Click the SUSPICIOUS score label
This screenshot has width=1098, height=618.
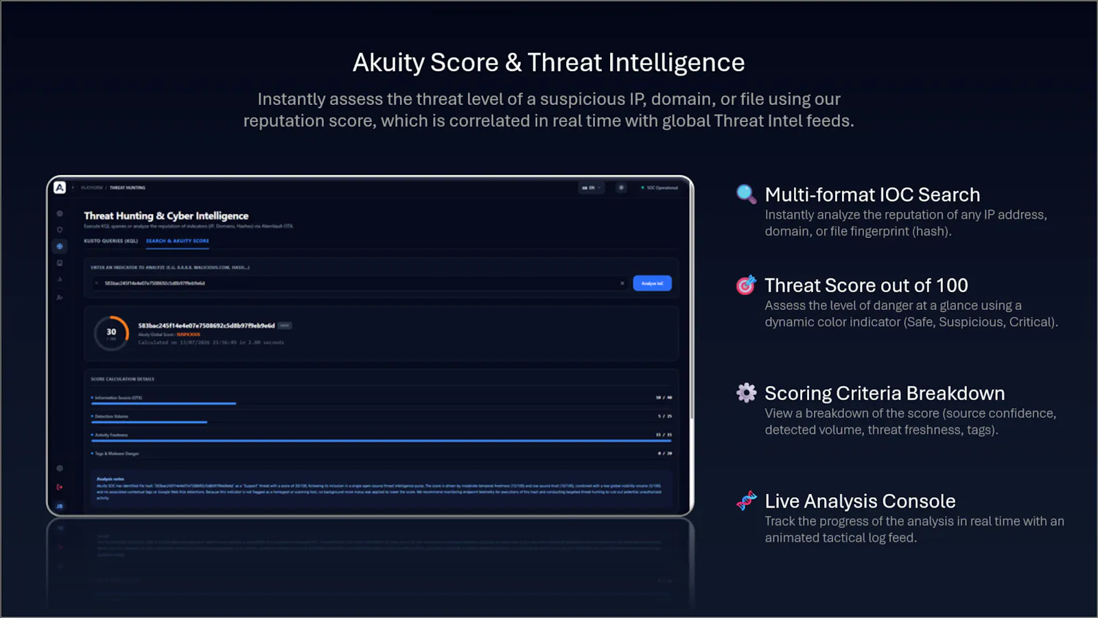tap(188, 335)
